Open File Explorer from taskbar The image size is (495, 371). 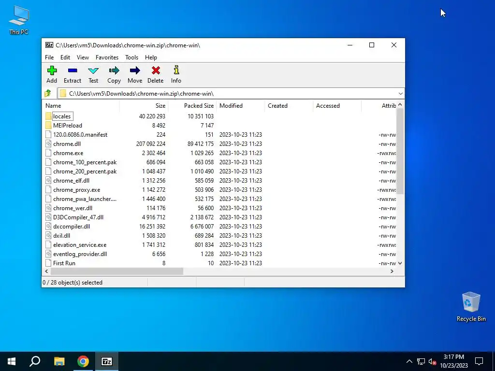[59, 361]
